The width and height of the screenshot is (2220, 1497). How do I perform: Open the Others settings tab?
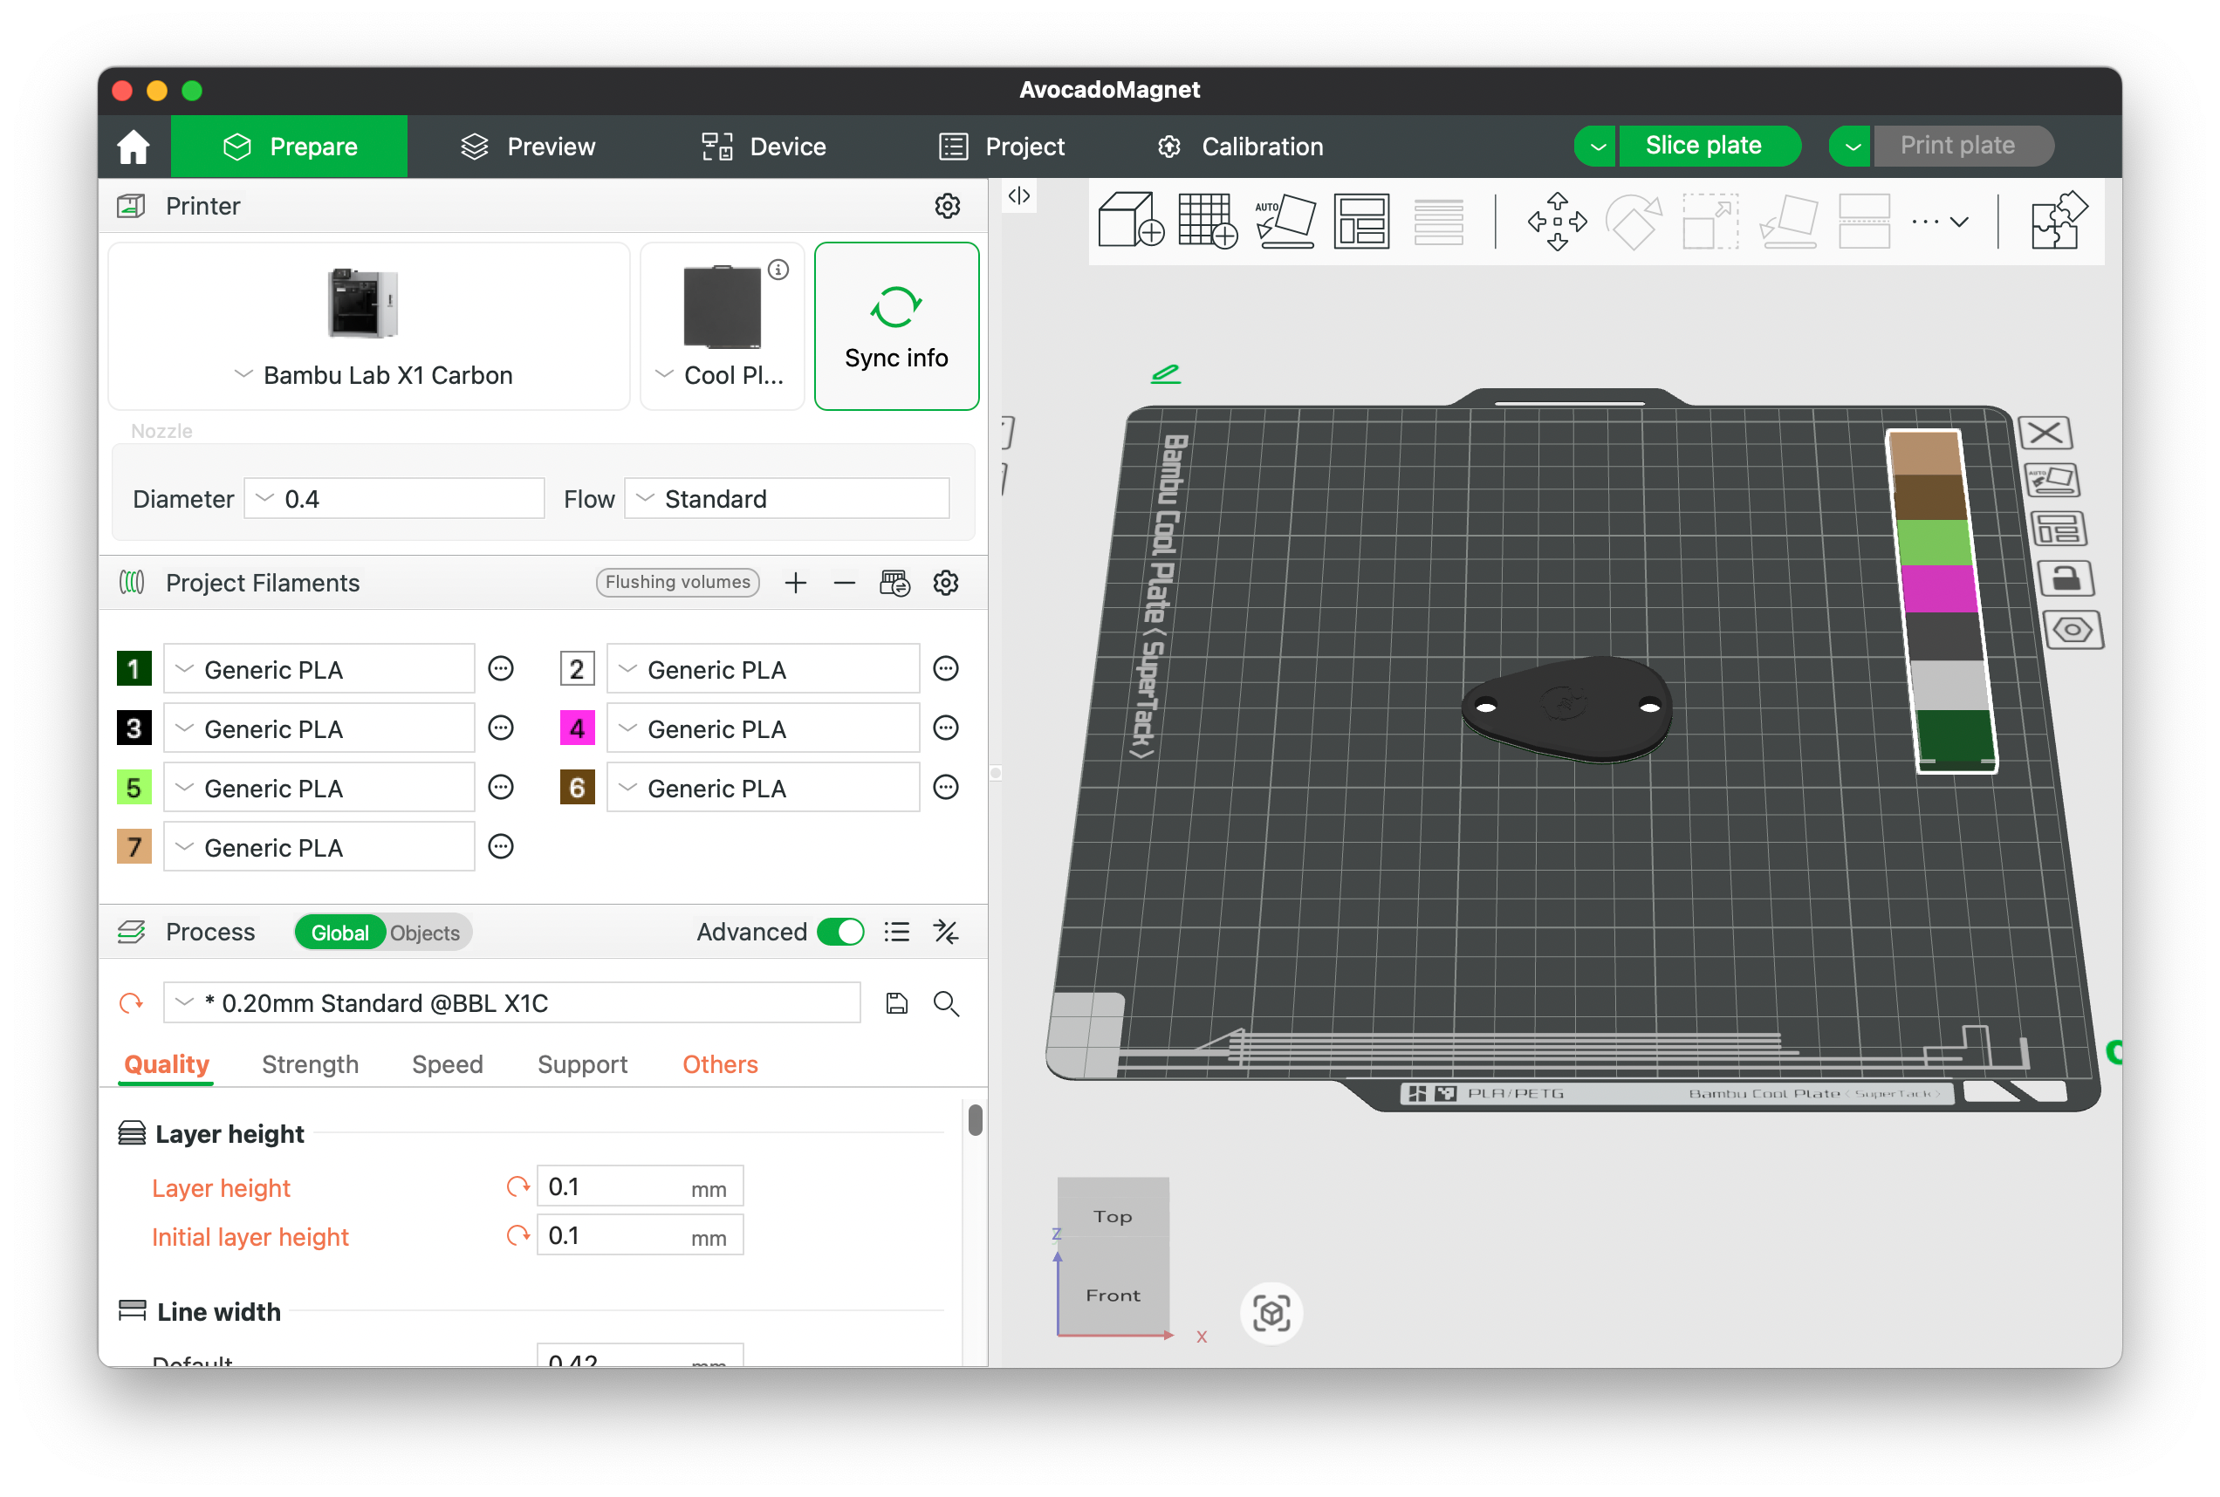[x=719, y=1064]
